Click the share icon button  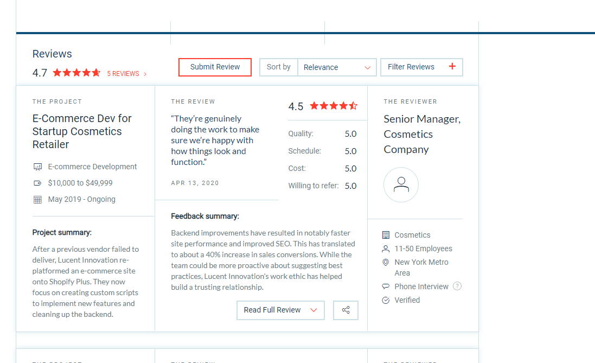click(x=346, y=310)
